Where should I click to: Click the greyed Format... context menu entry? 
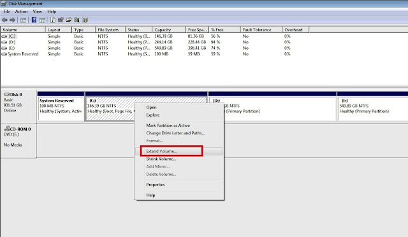(179, 141)
